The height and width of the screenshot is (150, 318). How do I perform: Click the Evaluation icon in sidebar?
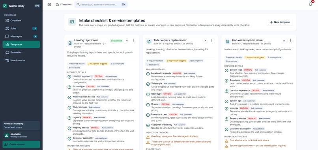(x=7, y=53)
